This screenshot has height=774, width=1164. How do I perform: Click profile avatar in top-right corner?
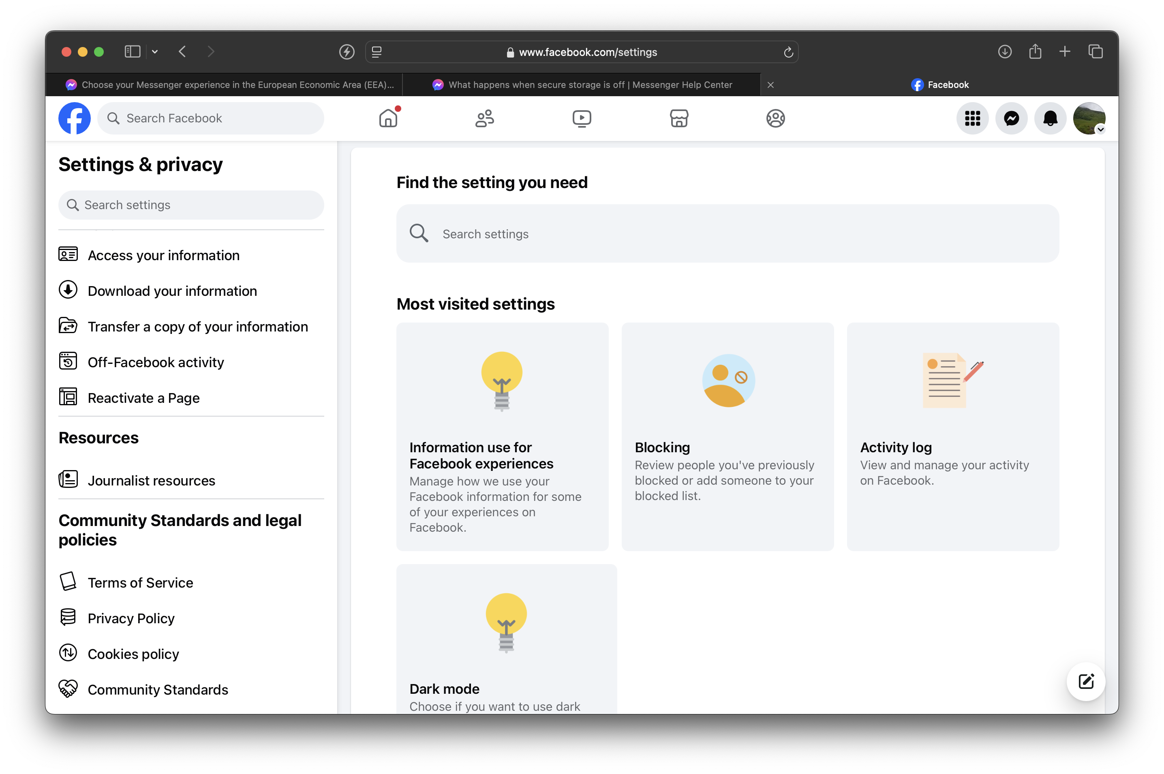point(1089,118)
